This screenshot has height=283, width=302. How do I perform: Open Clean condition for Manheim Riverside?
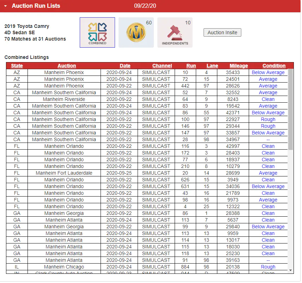(x=269, y=100)
